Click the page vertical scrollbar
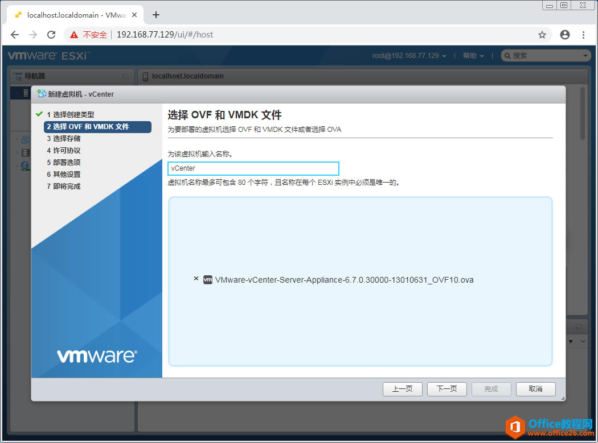The width and height of the screenshot is (598, 443). [x=583, y=114]
